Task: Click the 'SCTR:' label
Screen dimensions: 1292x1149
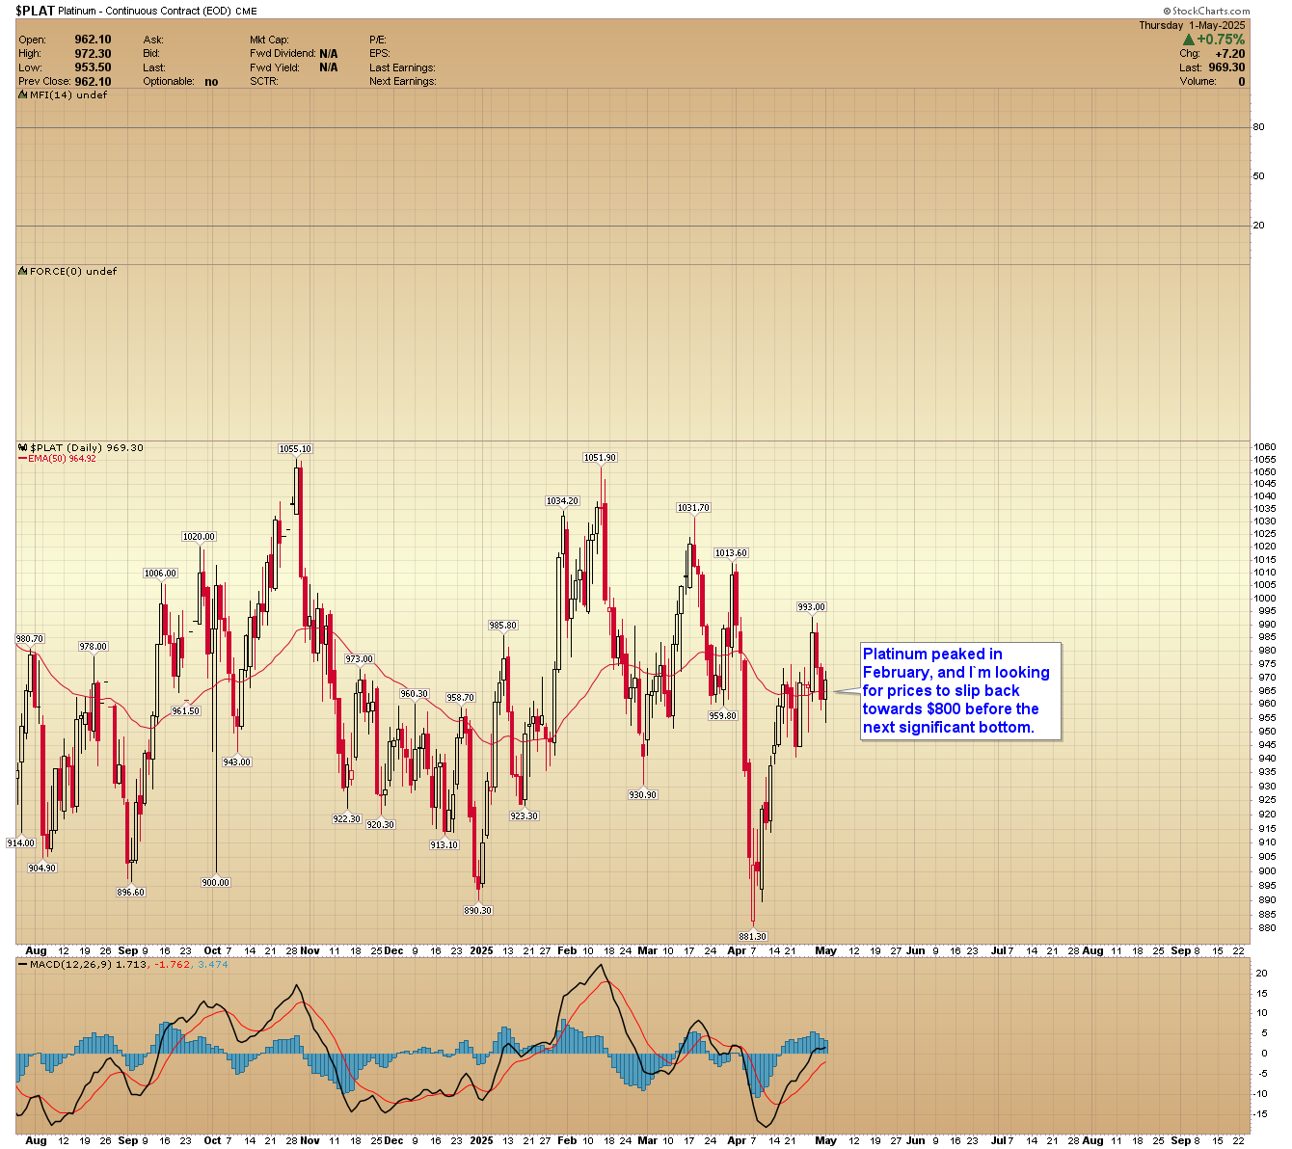Action: [x=263, y=82]
